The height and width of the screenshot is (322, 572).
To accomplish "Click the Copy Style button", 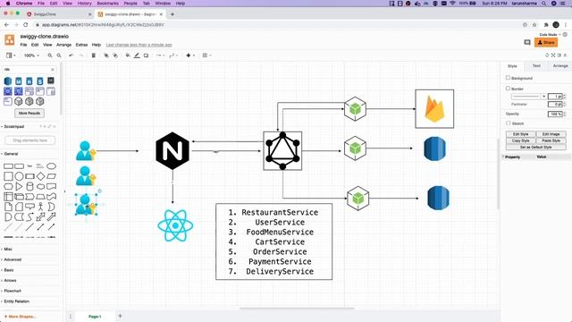I will 520,140.
